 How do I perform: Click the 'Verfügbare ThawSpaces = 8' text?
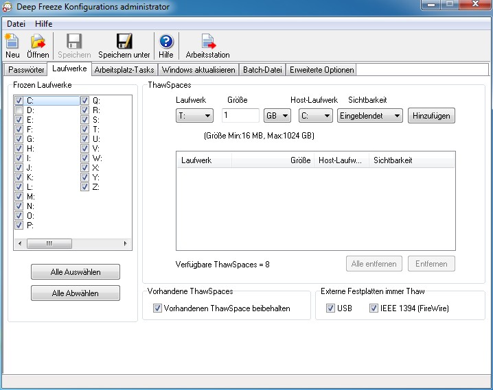coord(222,265)
